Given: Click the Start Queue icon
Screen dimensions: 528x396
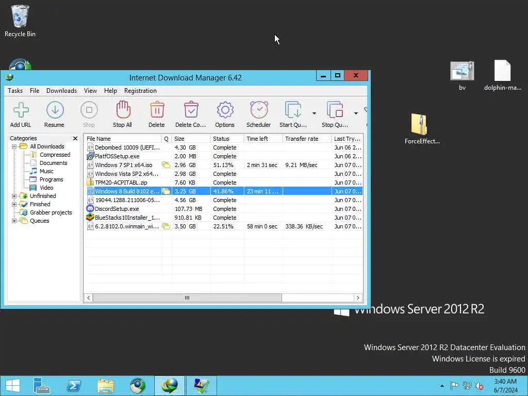Looking at the screenshot, I should click(293, 114).
